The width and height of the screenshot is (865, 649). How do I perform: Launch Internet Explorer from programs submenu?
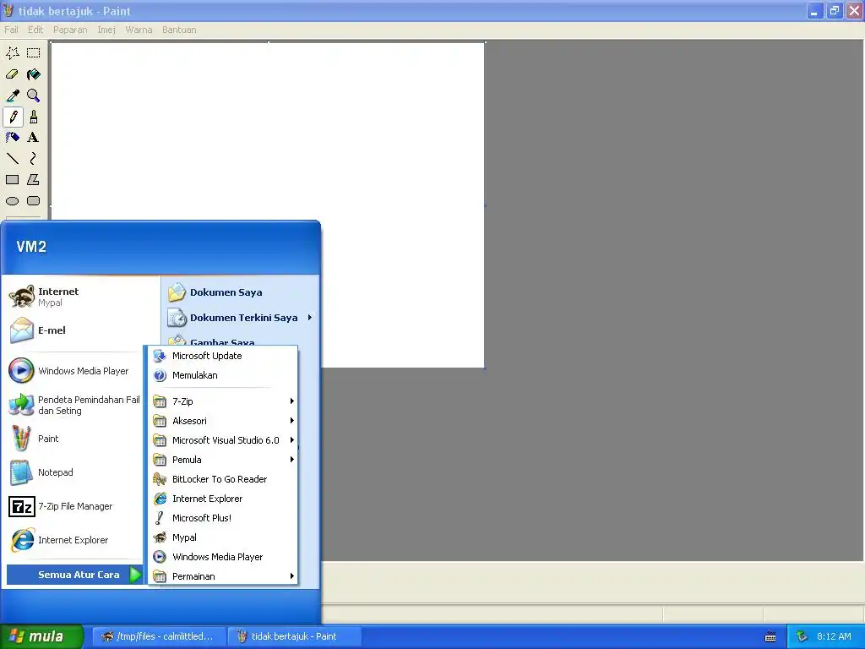coord(223,499)
